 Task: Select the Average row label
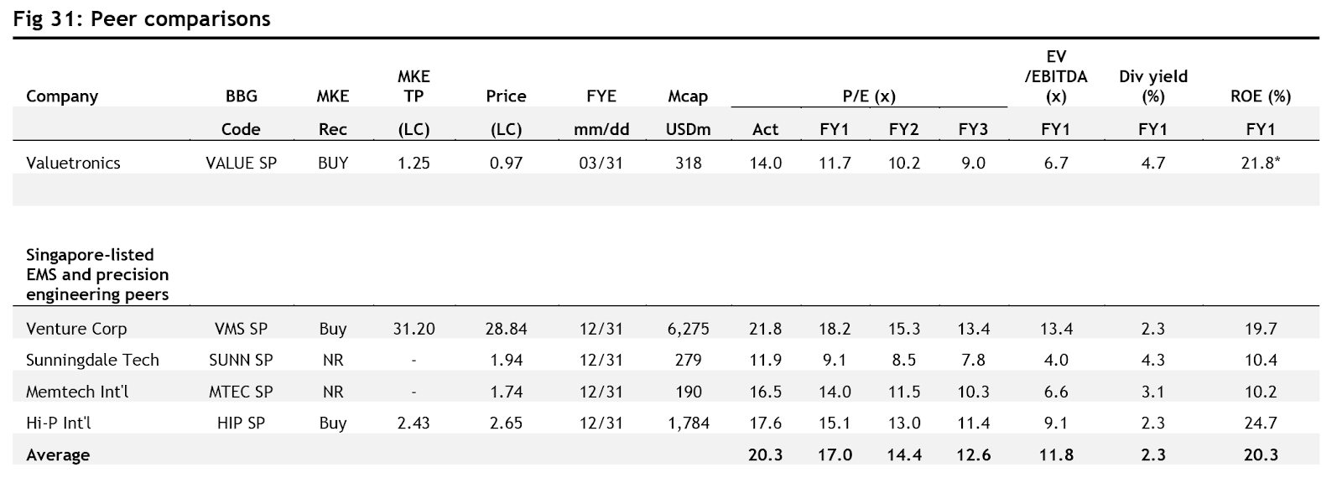pos(58,454)
